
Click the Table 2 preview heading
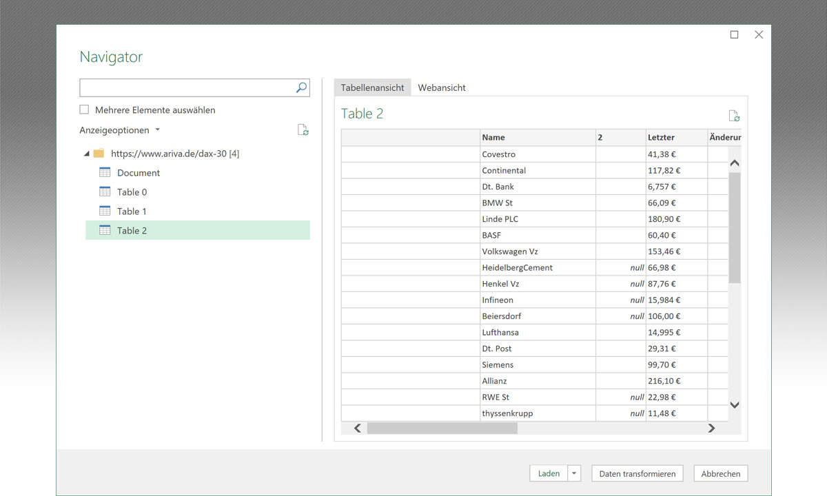(363, 114)
